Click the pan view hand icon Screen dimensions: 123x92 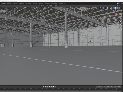click(120, 21)
